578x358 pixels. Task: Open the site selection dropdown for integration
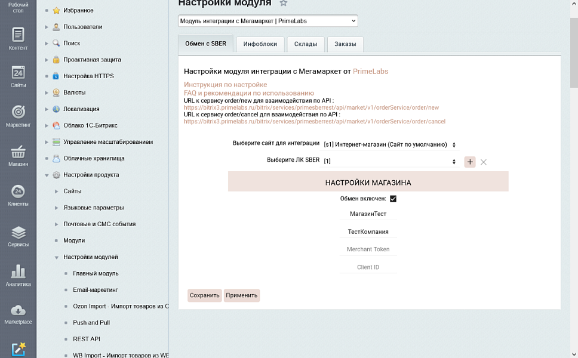[x=388, y=143]
